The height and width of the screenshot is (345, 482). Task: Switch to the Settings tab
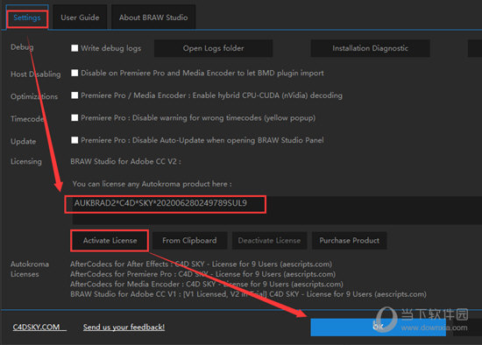coord(27,18)
